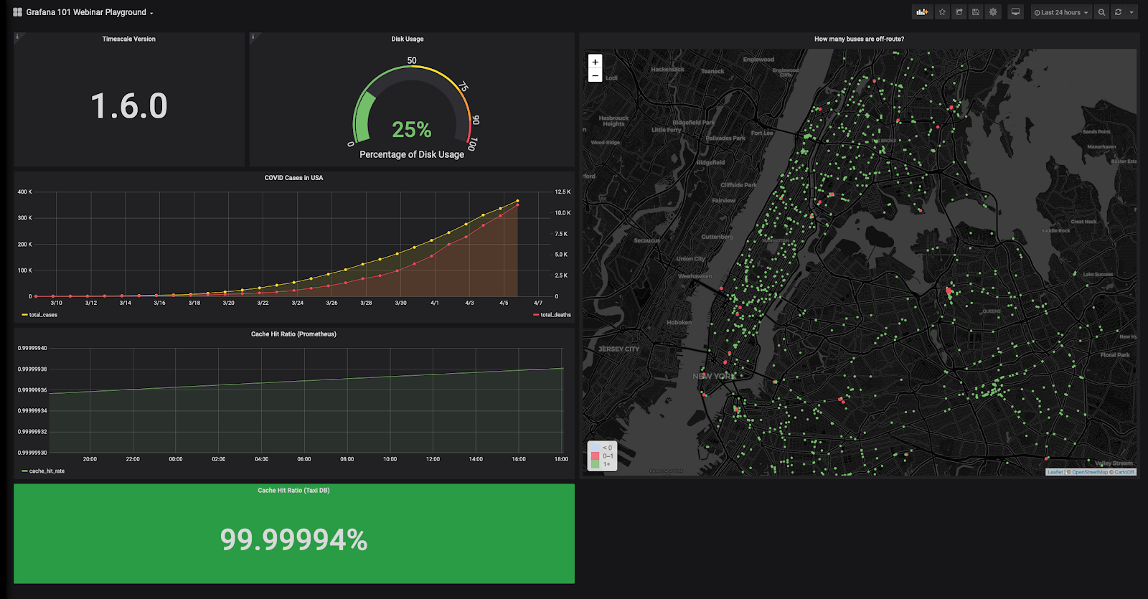This screenshot has height=599, width=1148.
Task: Open dashboard settings gear
Action: [x=993, y=12]
